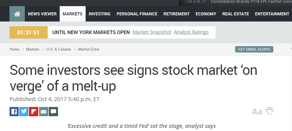The image size is (292, 131).
Task: Select the Markets navigation tab
Action: tap(73, 14)
